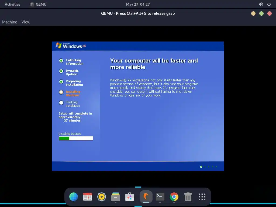Select the QEMU icon in dock

pos(146,196)
